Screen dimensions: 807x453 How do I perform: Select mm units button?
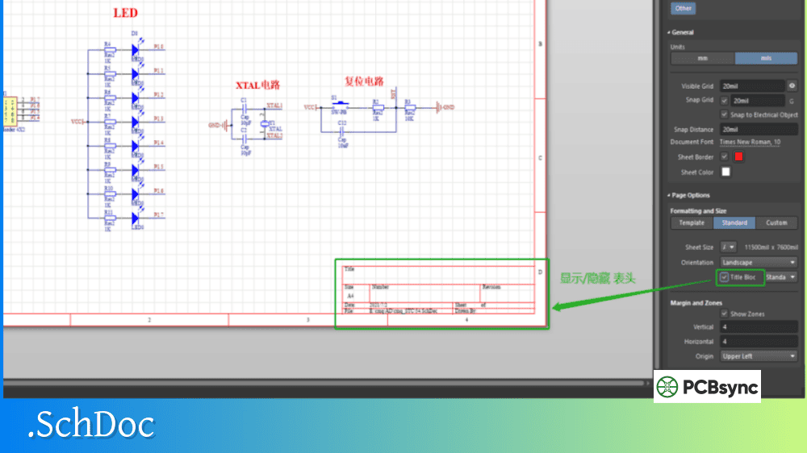tap(703, 59)
